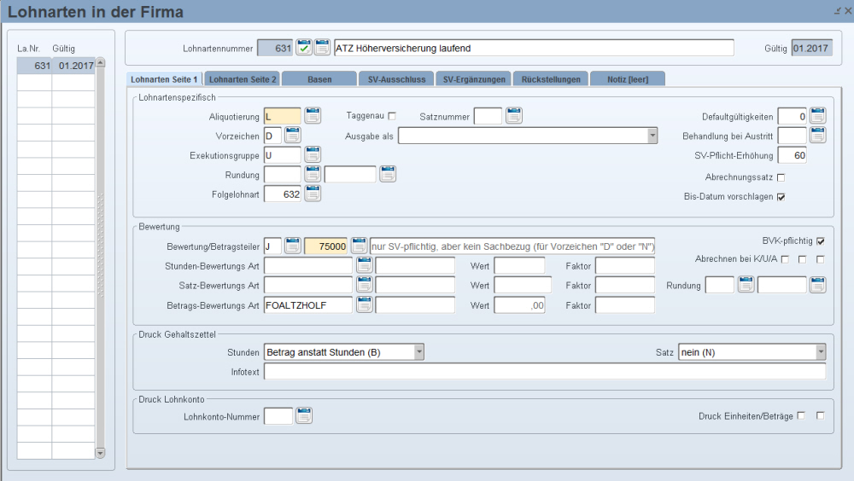854x481 pixels.
Task: Open the lookup icon beside Folgelohnart 632
Action: click(x=313, y=194)
